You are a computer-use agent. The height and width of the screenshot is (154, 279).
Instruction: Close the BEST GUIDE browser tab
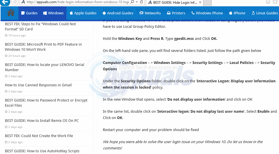(x=200, y=2)
